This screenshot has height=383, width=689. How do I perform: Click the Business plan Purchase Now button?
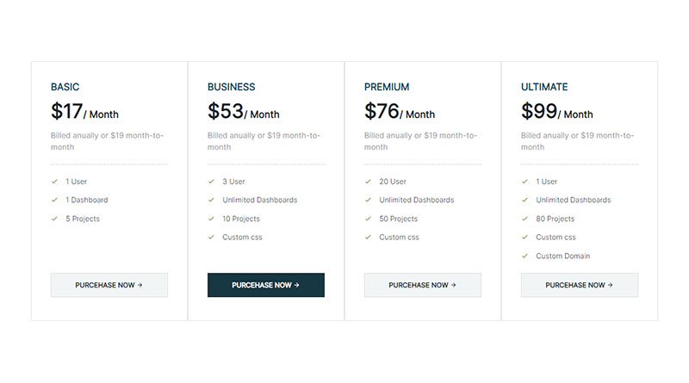pos(266,285)
